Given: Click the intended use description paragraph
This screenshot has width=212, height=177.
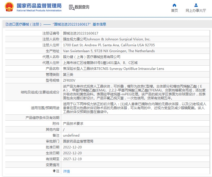Looking at the screenshot, I should (135, 108).
